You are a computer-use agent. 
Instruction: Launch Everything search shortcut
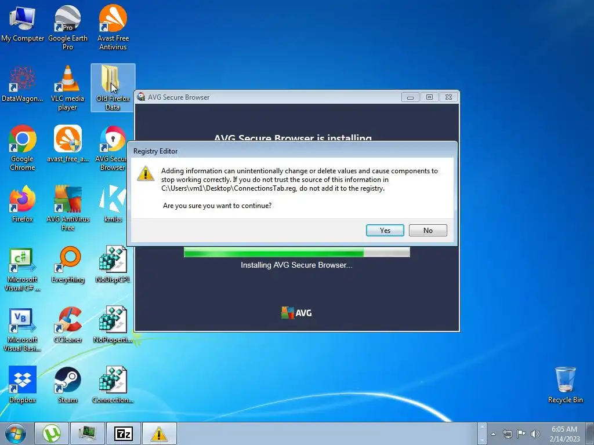point(68,264)
